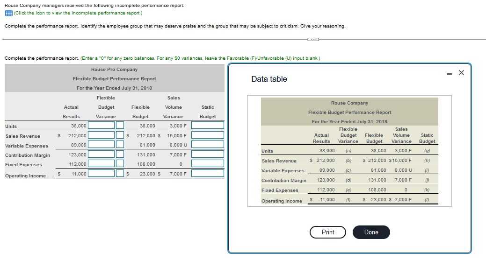Click '(h)' static budget placeholder in data table

pos(427,161)
